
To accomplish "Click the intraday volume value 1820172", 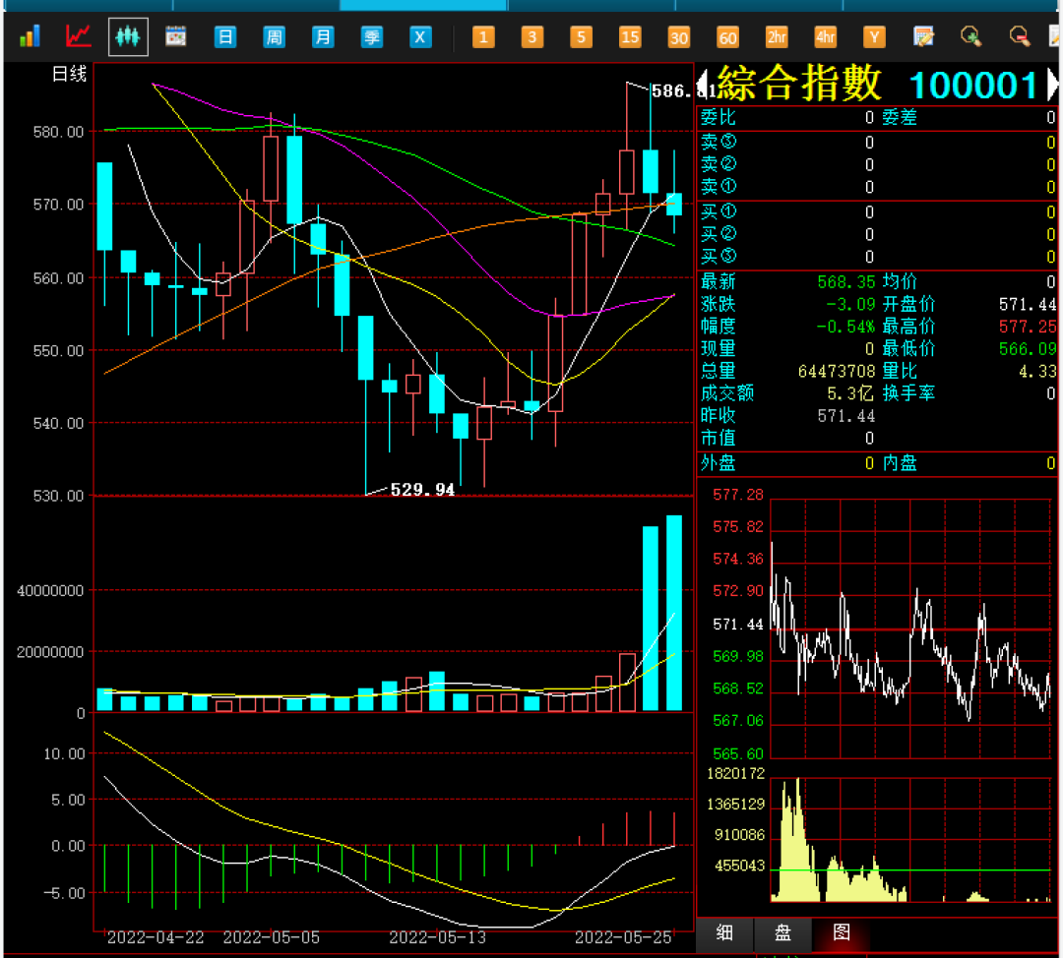I will click(735, 774).
